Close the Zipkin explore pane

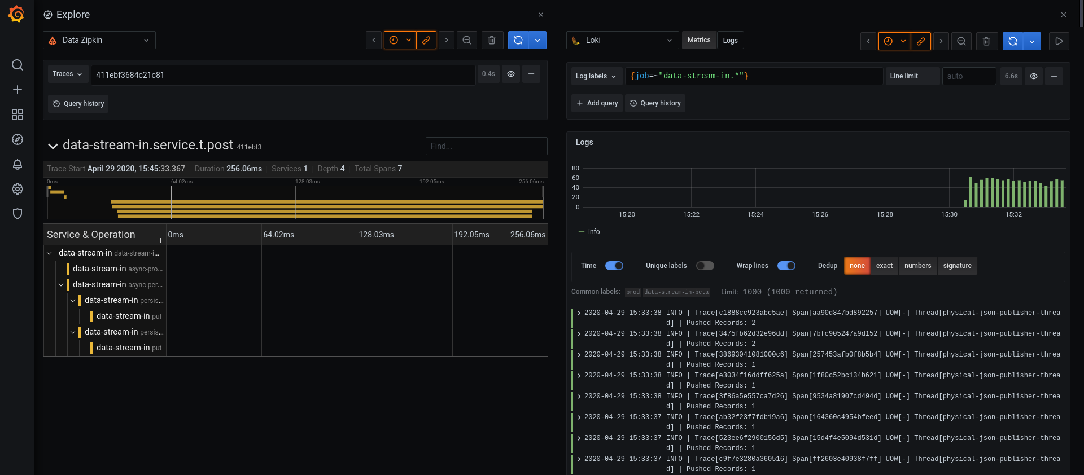point(541,15)
